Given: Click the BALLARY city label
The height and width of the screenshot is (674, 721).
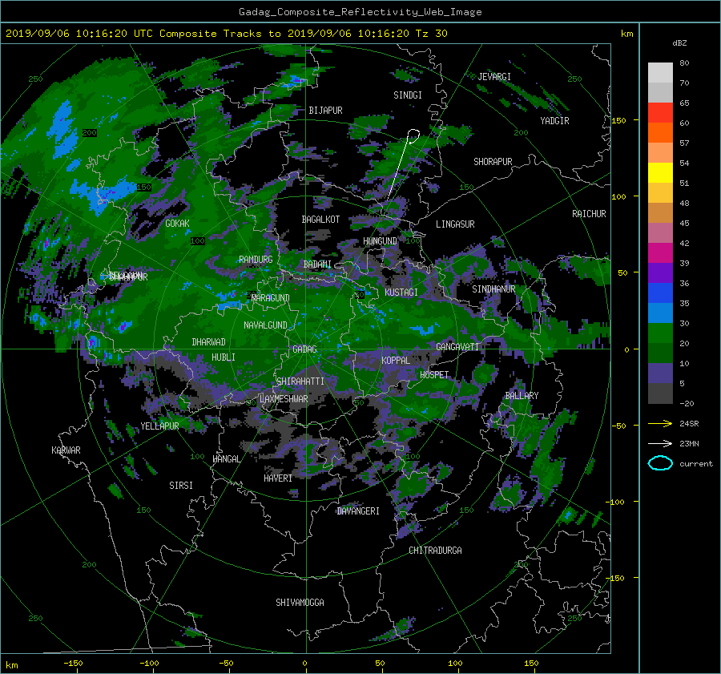Looking at the screenshot, I should click(522, 396).
